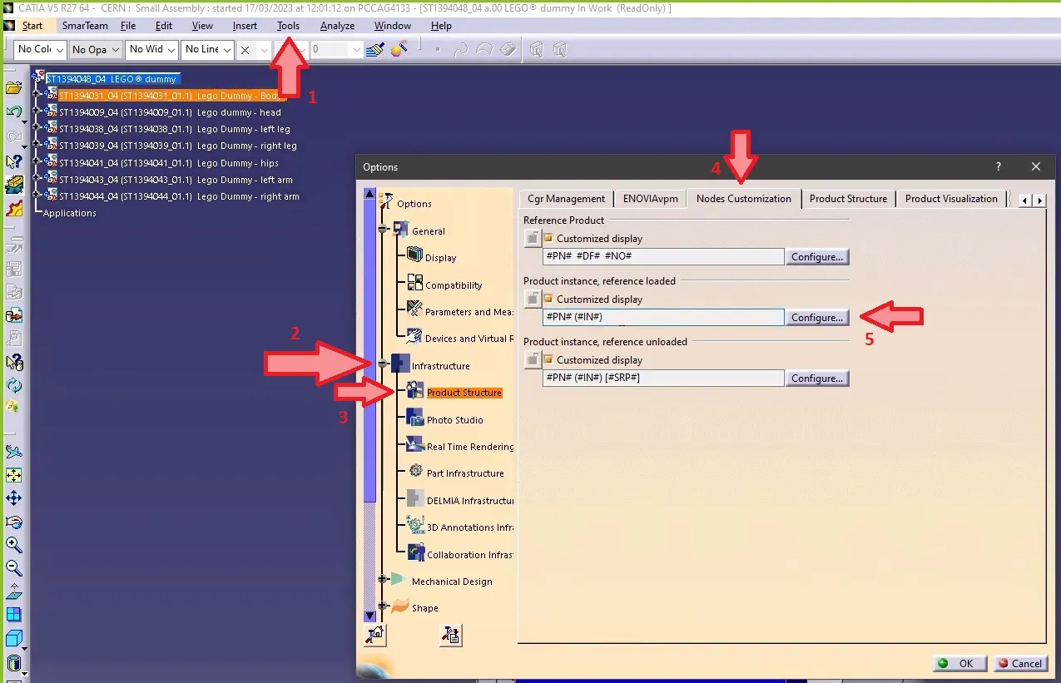Toggle Customized display under reference loaded
The width and height of the screenshot is (1061, 683).
[548, 299]
